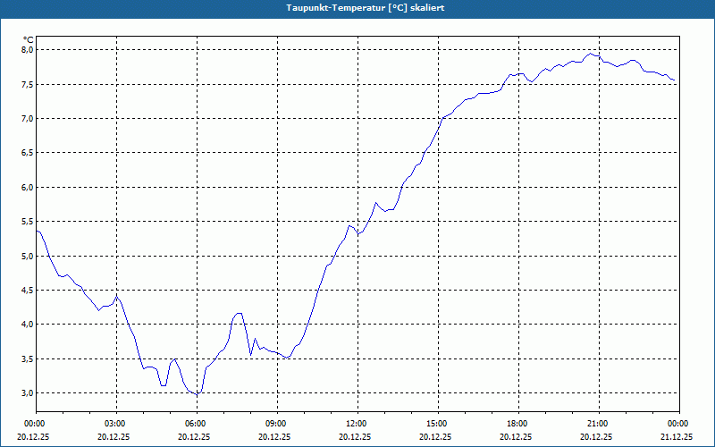Click the '3,0' y-axis value

tap(29, 393)
